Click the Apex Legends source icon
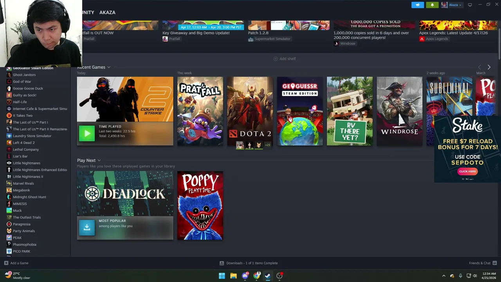This screenshot has width=501, height=282. (x=422, y=39)
